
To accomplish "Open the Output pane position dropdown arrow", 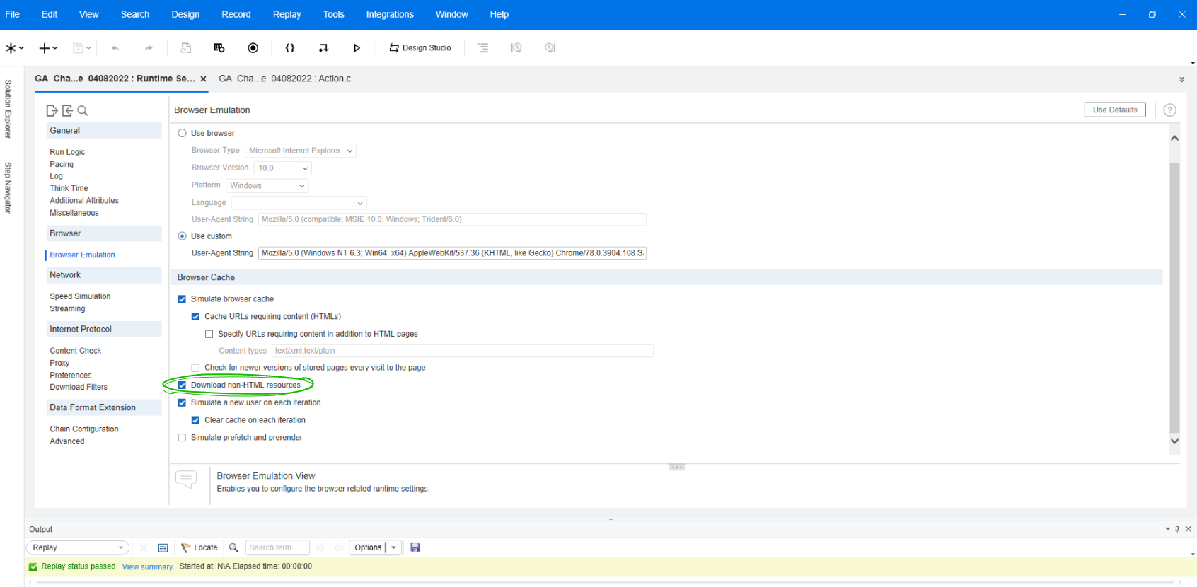I will (1168, 529).
